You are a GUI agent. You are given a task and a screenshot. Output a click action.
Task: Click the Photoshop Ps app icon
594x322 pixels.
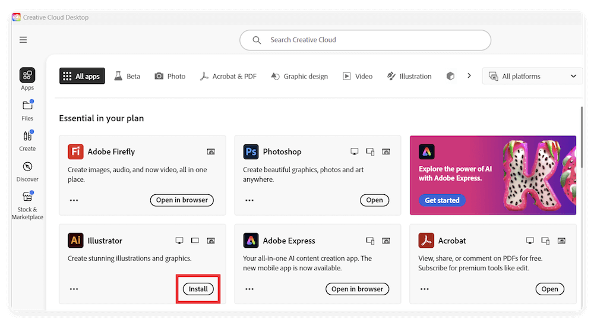[251, 151]
